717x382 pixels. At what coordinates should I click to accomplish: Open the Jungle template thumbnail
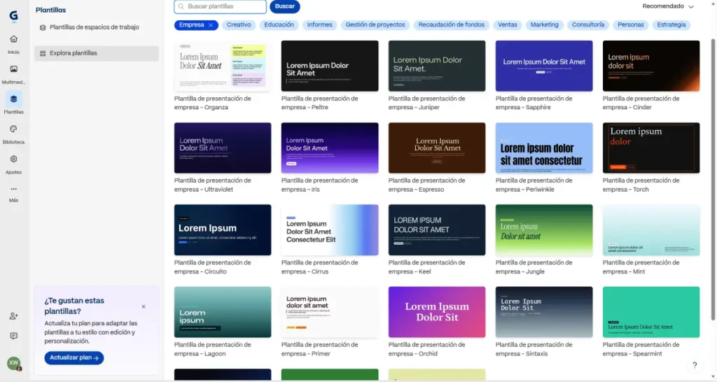544,230
